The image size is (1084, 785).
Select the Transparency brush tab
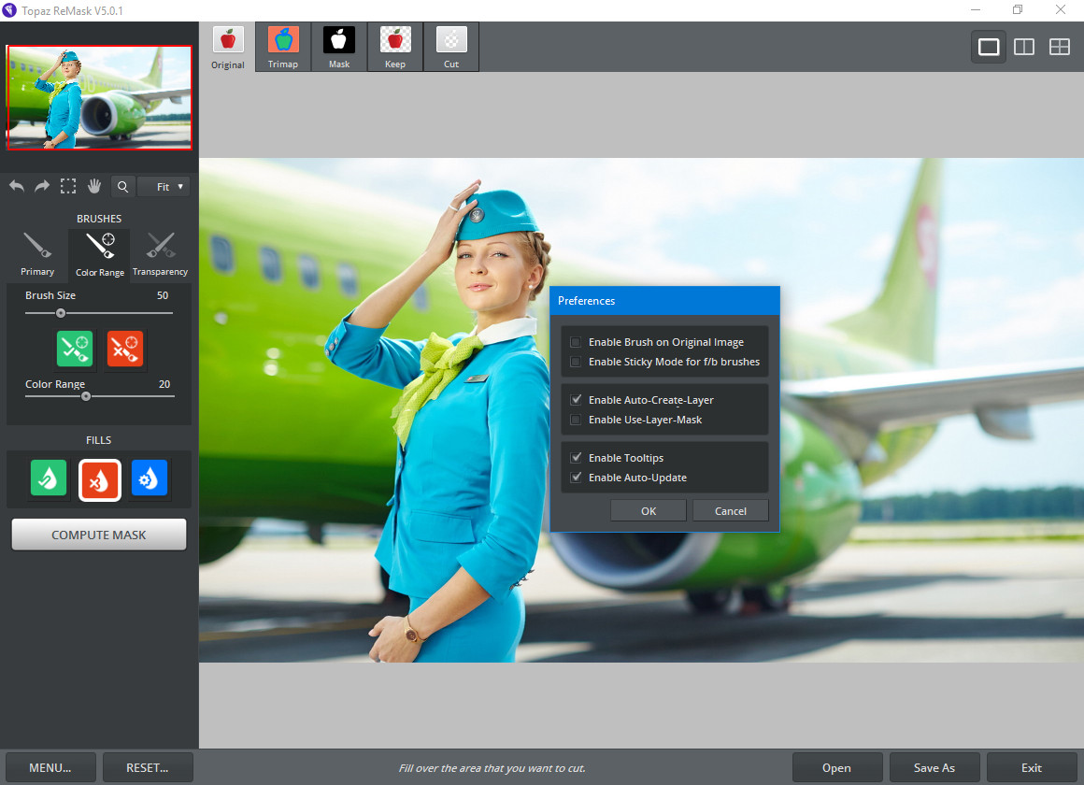160,254
